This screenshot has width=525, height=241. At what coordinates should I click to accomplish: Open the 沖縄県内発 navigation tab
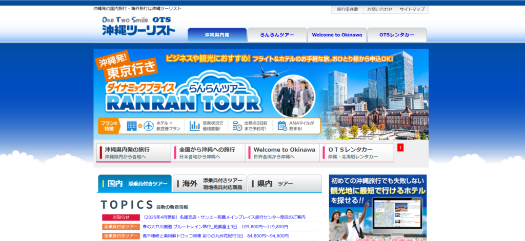pyautogui.click(x=217, y=35)
